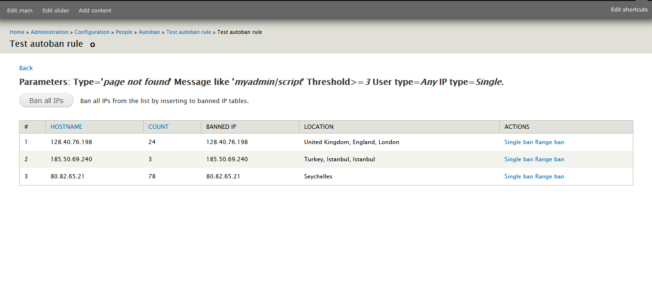Open Test autoban rule breadcrumb link
The height and width of the screenshot is (301, 652).
(x=189, y=32)
